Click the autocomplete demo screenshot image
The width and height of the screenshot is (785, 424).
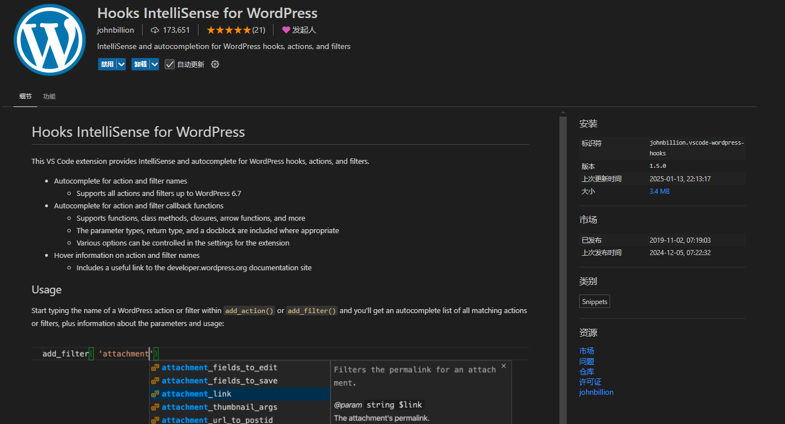pos(280,385)
